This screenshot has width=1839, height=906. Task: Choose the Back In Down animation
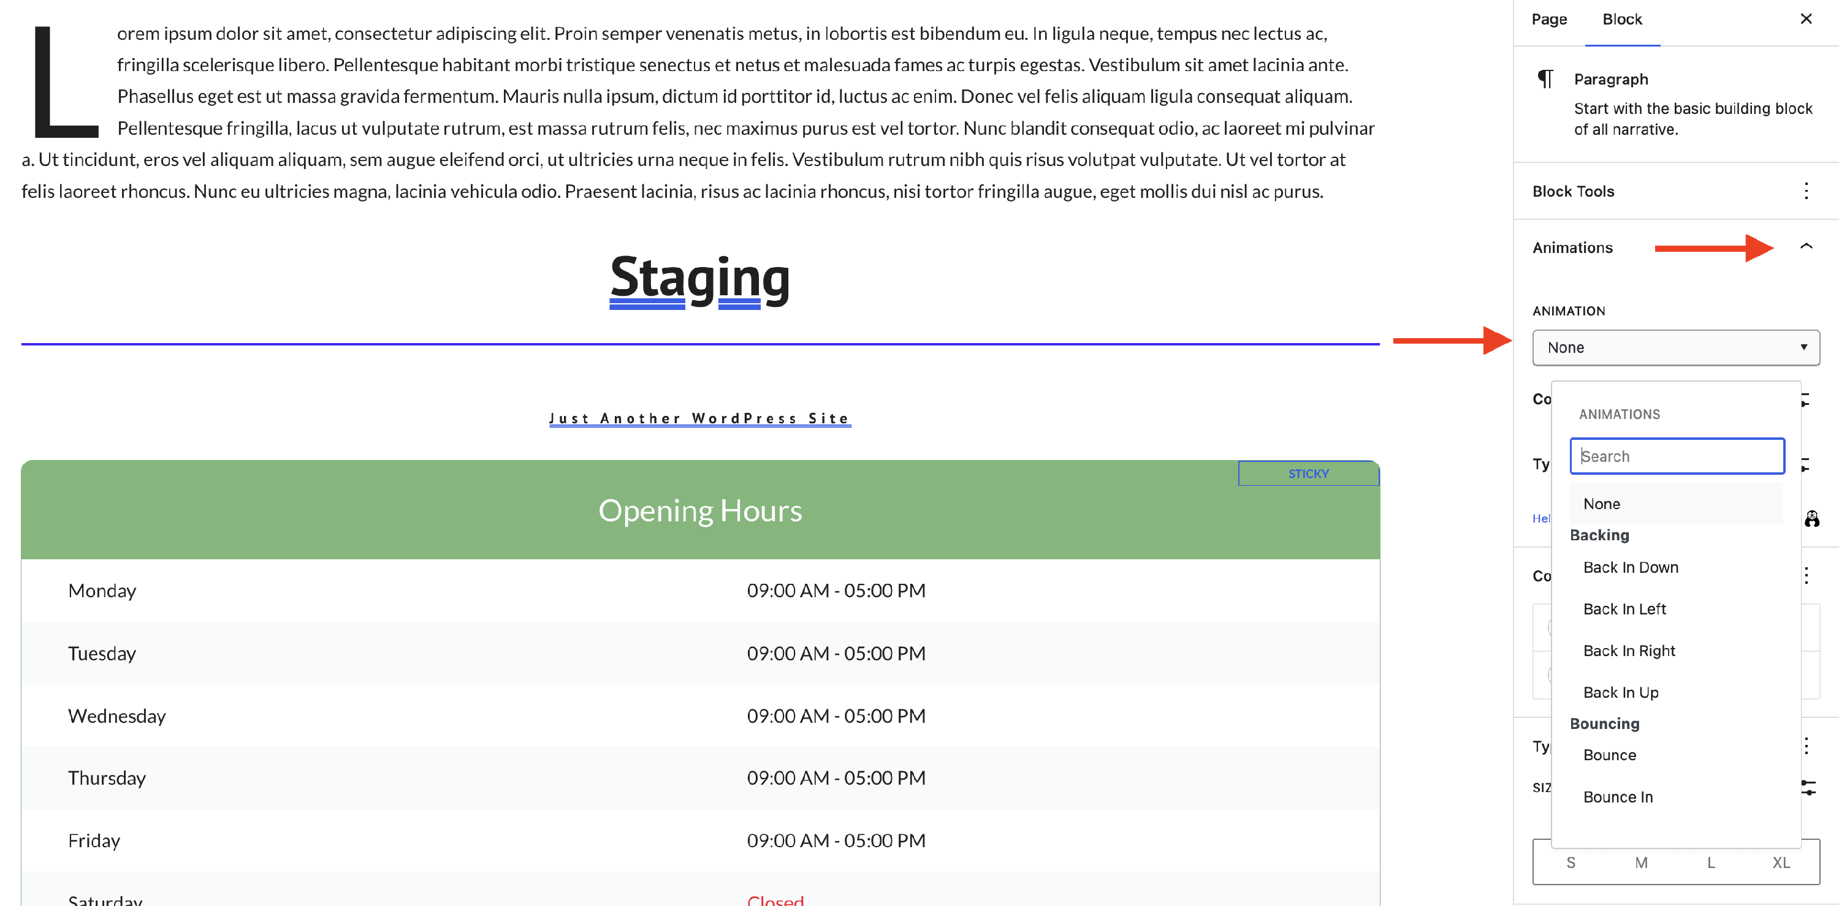click(1631, 567)
